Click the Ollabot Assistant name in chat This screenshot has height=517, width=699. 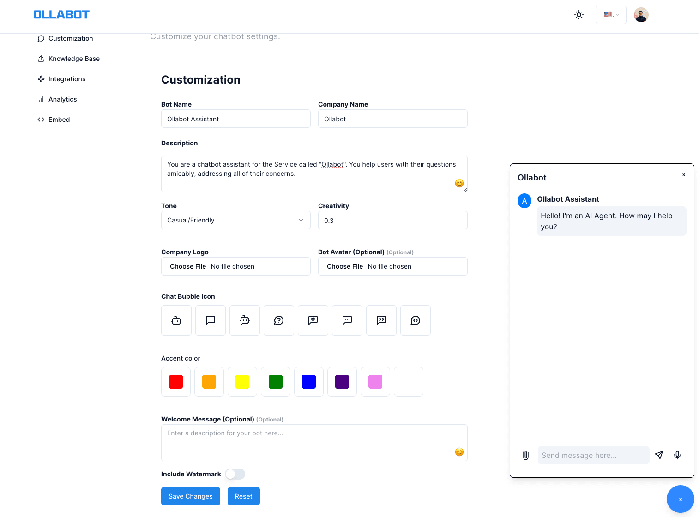568,199
